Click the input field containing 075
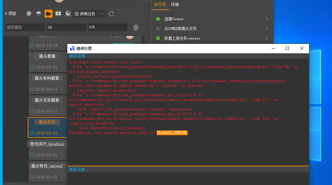Image resolution: width=332 pixels, height=185 pixels. pyautogui.click(x=107, y=27)
